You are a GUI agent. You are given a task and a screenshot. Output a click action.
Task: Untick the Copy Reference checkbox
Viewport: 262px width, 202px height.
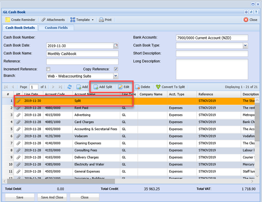[x=116, y=69]
